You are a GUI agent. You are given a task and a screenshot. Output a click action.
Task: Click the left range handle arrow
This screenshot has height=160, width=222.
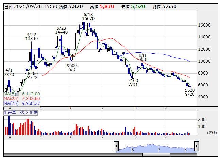(x=116, y=147)
